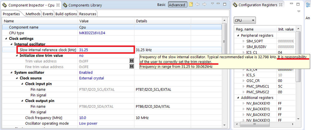Expand the PMC_SPMSC1 register
311x130 pixels.
(243, 86)
